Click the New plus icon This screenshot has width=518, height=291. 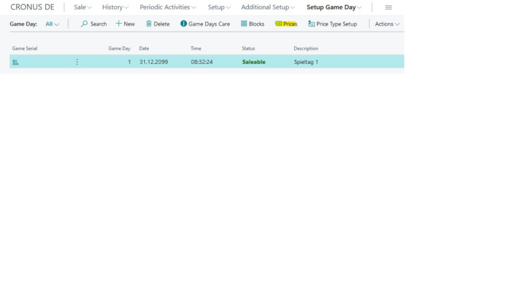click(x=118, y=24)
